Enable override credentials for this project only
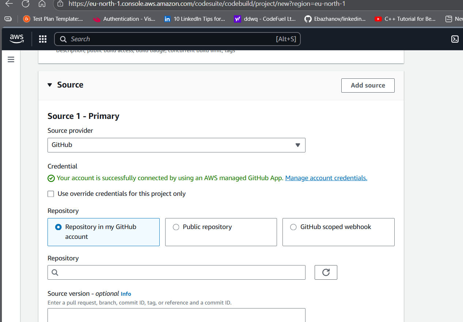 coord(51,194)
